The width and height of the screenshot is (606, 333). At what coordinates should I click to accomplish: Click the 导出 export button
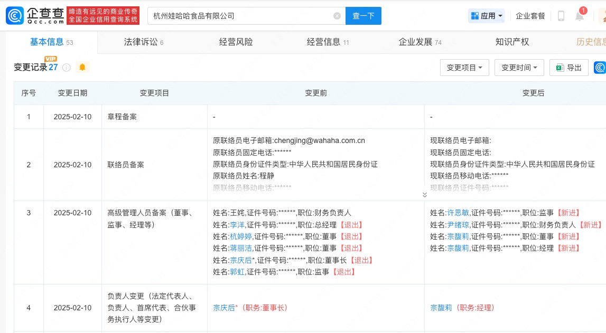[569, 68]
